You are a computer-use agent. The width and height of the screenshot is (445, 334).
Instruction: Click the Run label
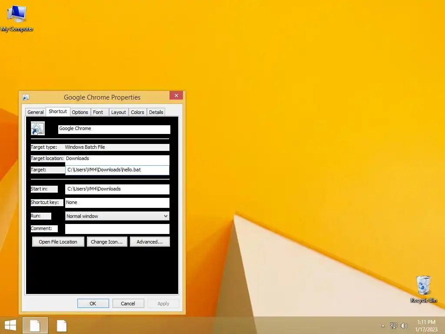point(36,216)
